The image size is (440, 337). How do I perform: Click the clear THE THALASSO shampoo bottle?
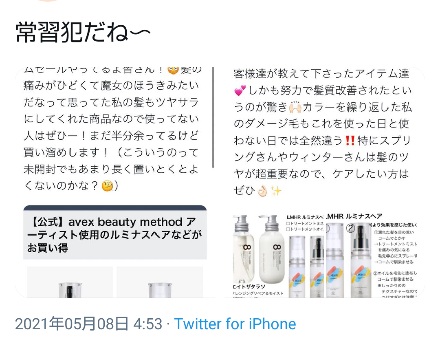pyautogui.click(x=244, y=249)
